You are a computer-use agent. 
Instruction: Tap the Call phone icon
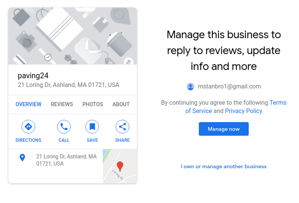64,127
